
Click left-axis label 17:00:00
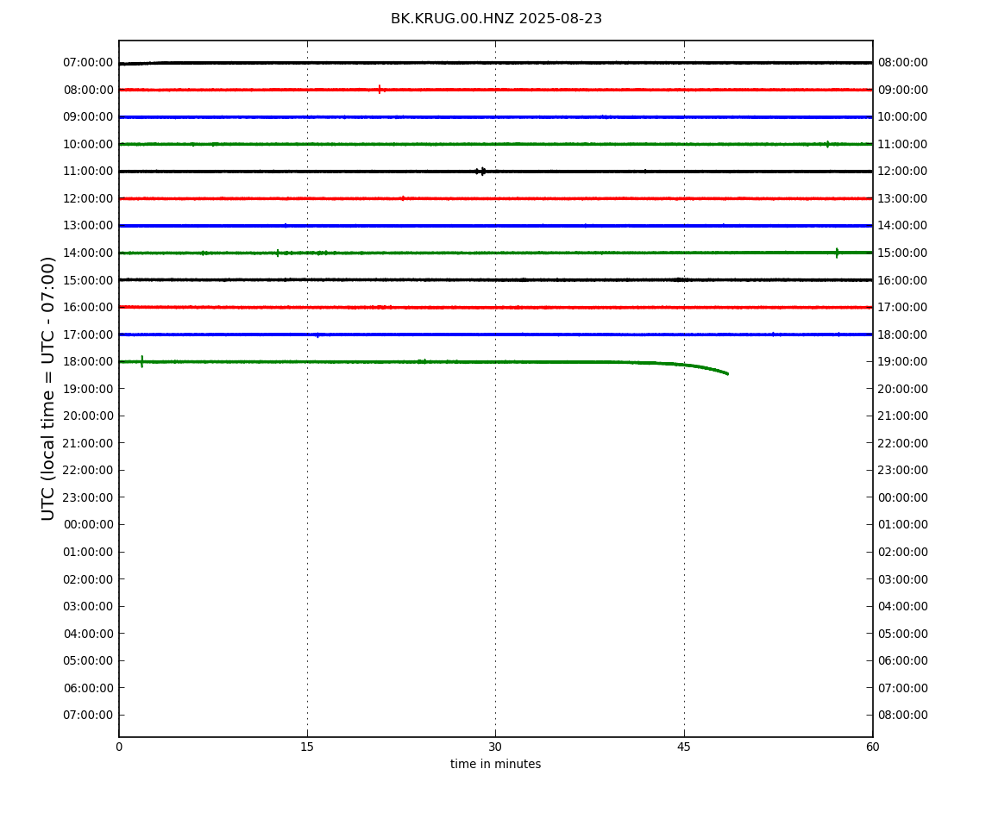(89, 334)
